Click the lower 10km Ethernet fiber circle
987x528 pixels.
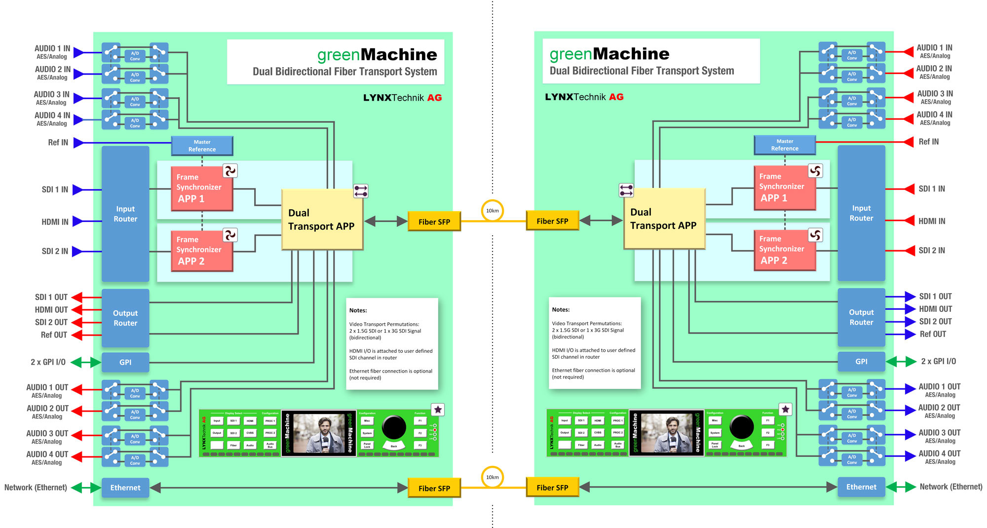pos(492,477)
